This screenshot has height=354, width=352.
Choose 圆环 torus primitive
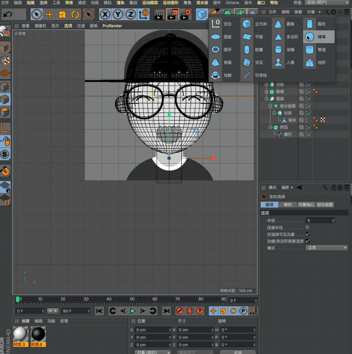point(222,50)
